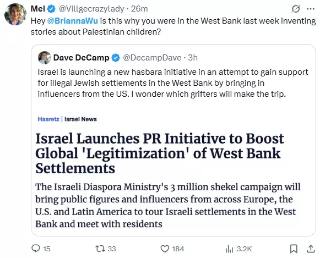Click the share upload icon
Screen dimensions: 320x259
click(311, 249)
